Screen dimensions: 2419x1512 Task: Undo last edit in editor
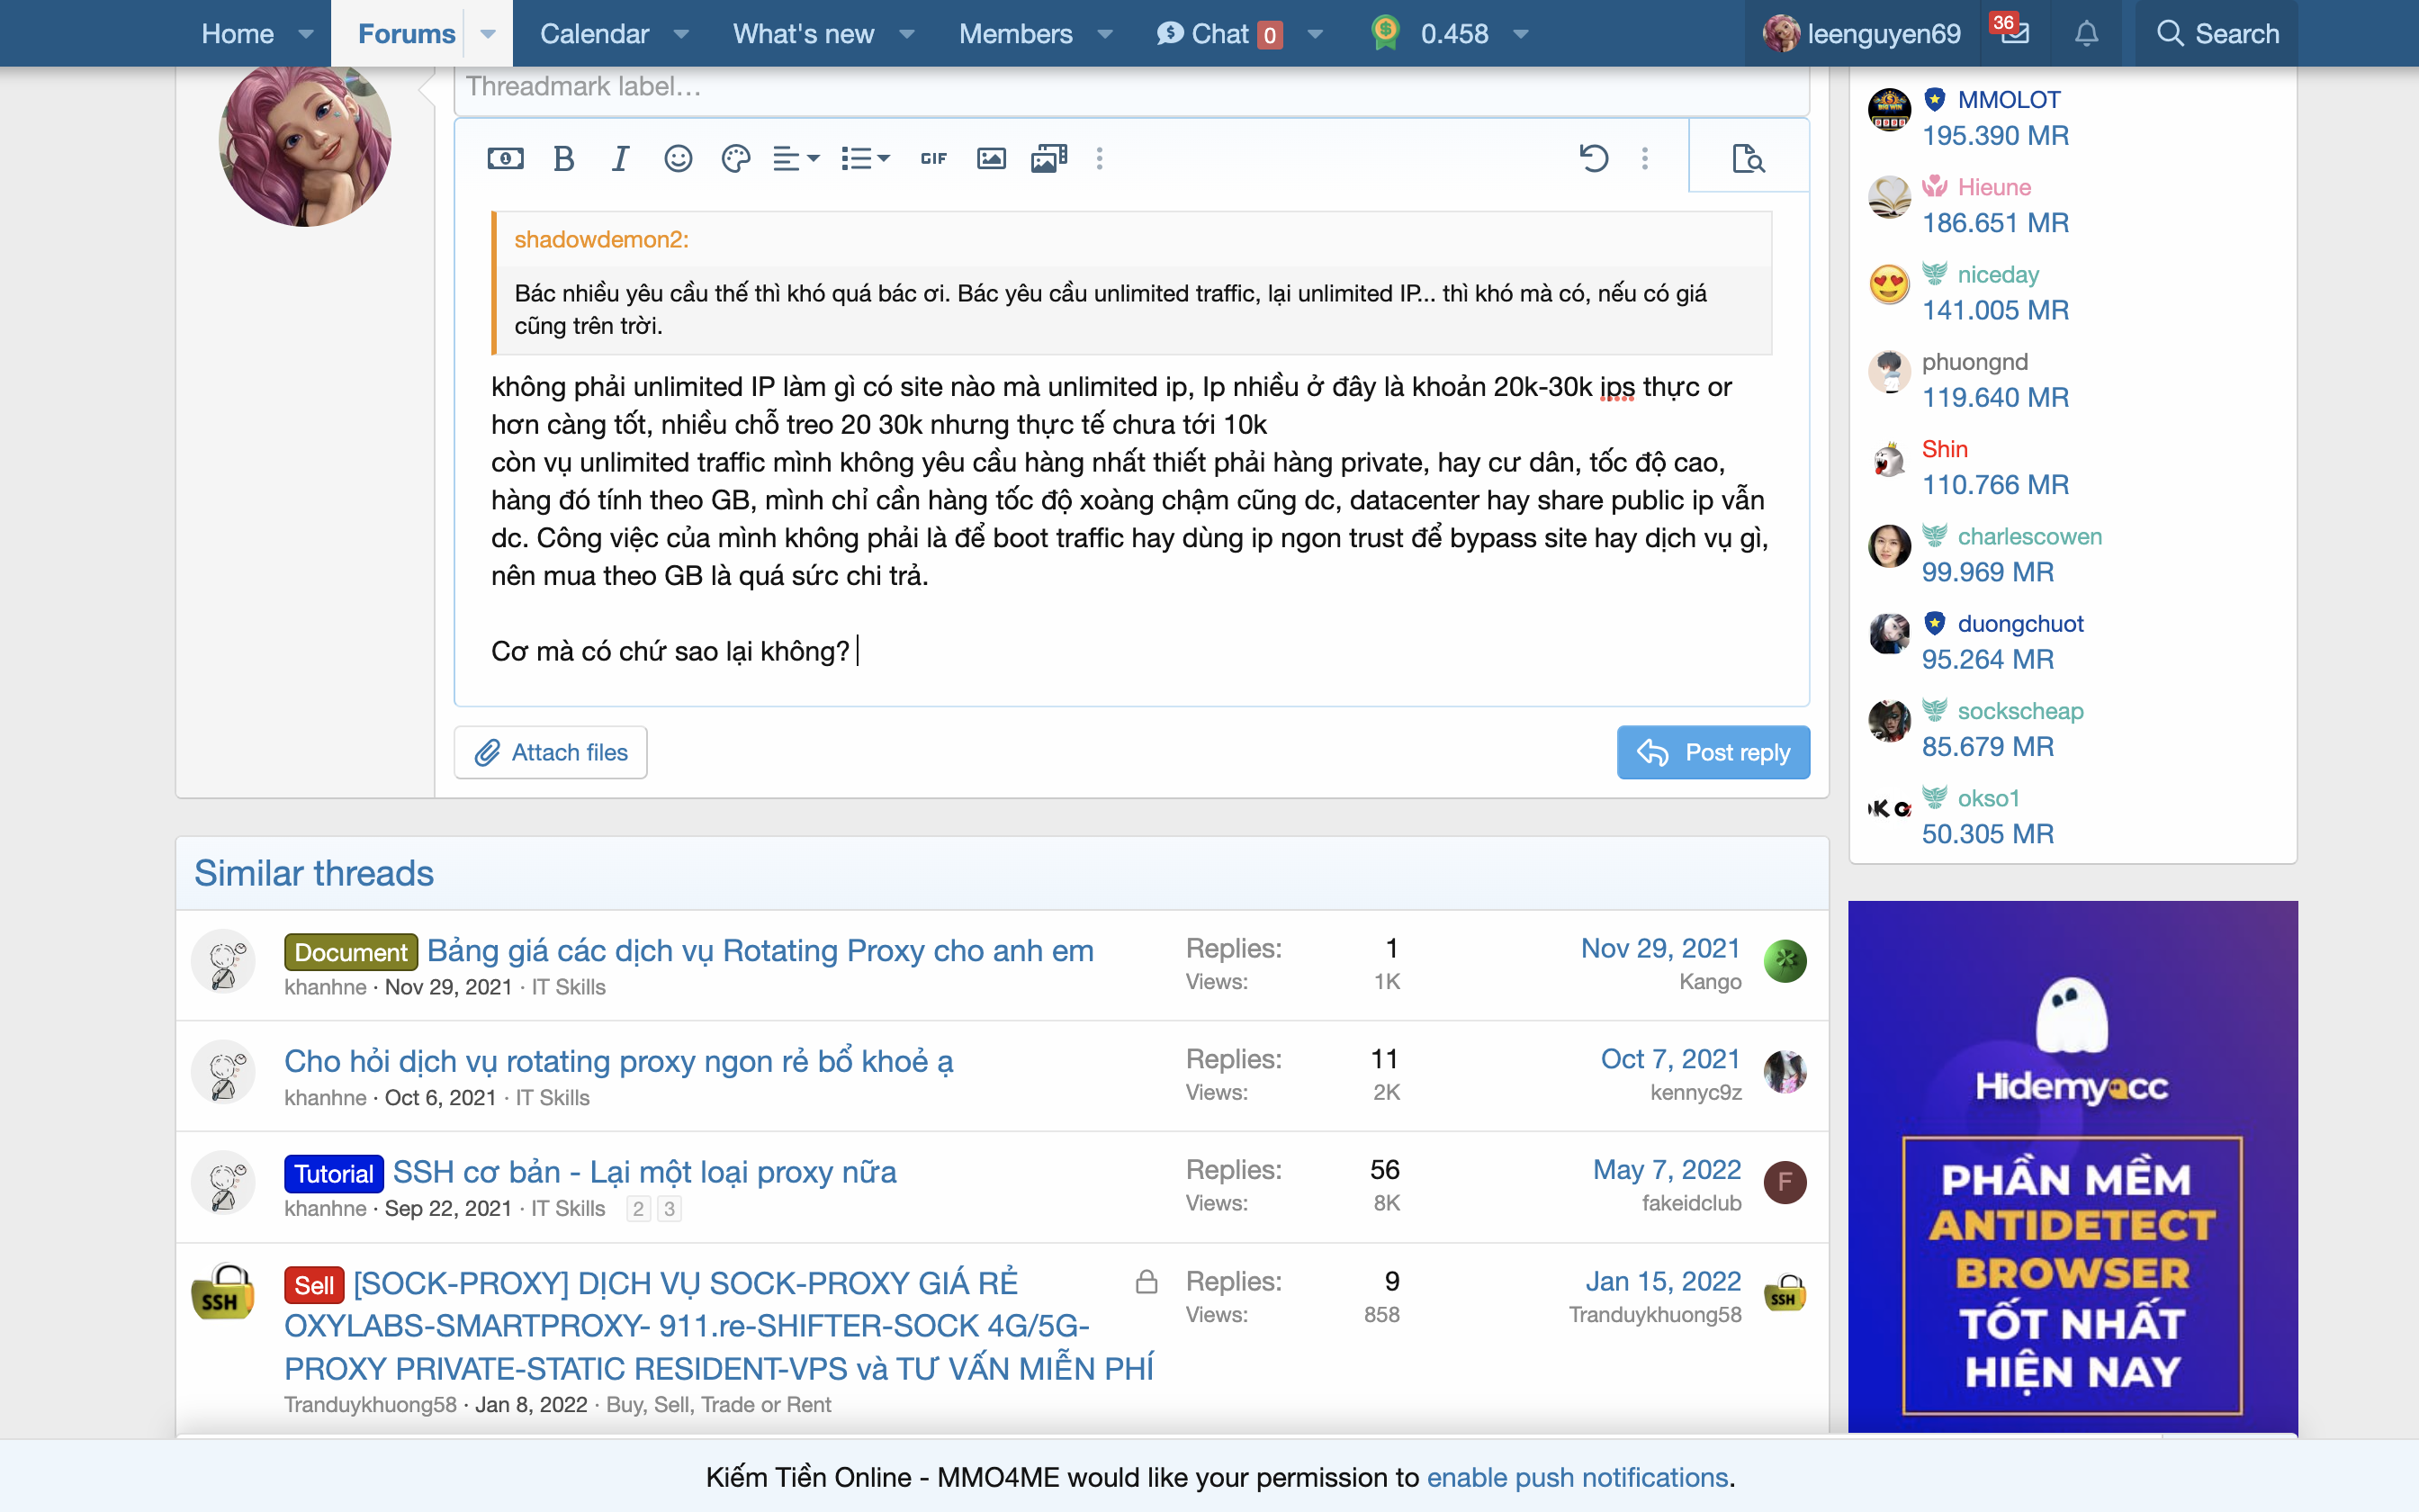(x=1594, y=158)
